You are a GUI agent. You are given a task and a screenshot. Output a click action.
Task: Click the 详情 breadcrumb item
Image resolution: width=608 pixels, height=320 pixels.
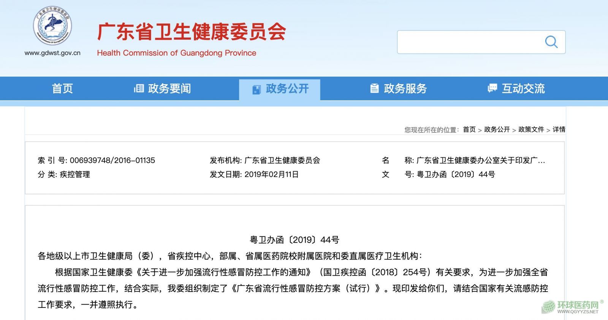pos(559,129)
